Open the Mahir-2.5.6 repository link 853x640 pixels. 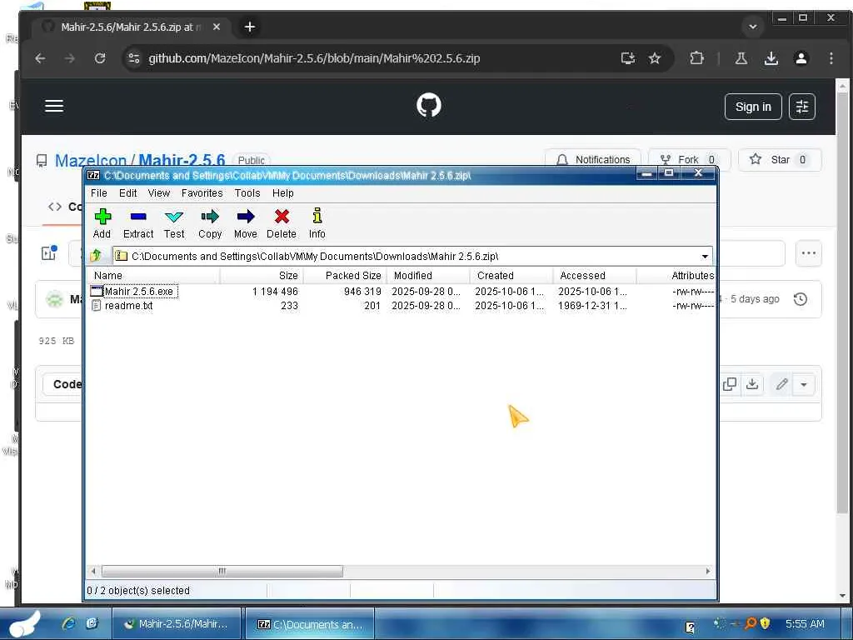pyautogui.click(x=182, y=161)
